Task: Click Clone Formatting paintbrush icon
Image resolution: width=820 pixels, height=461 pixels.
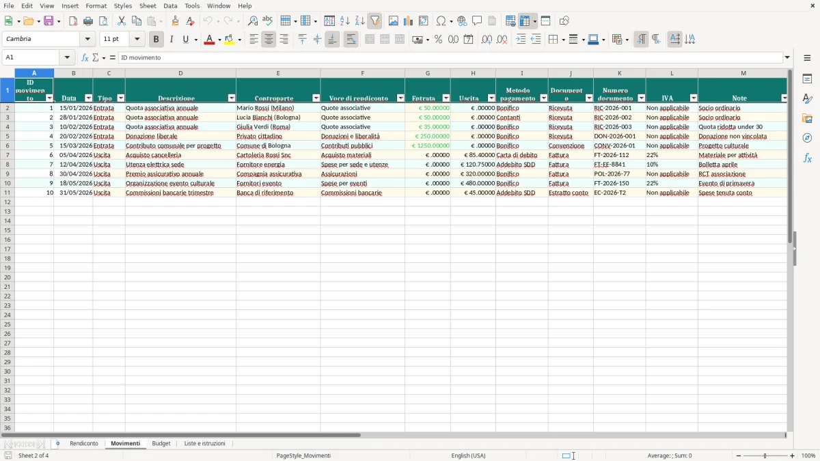Action: [x=175, y=21]
